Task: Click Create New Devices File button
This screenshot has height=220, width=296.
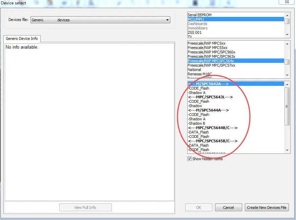Action: [x=267, y=207]
